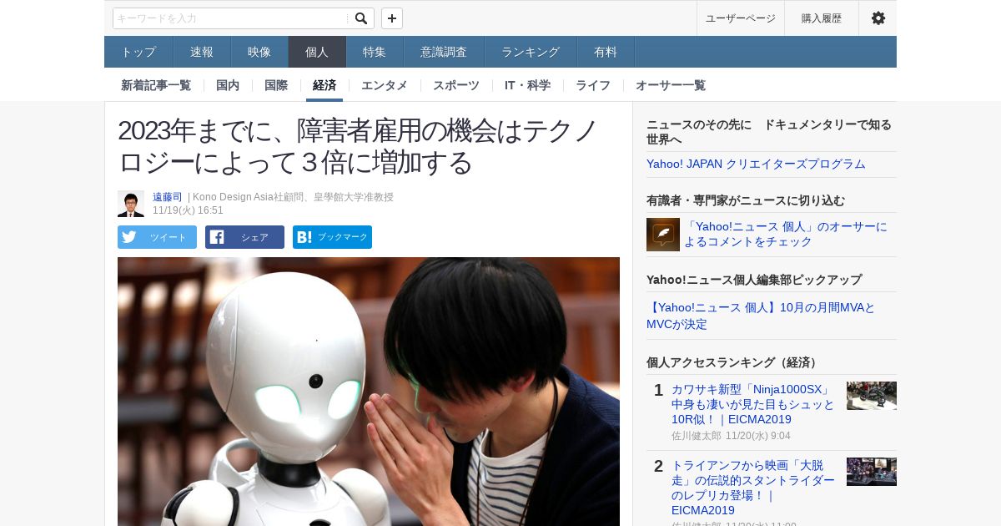Click the robot article main image

click(369, 392)
